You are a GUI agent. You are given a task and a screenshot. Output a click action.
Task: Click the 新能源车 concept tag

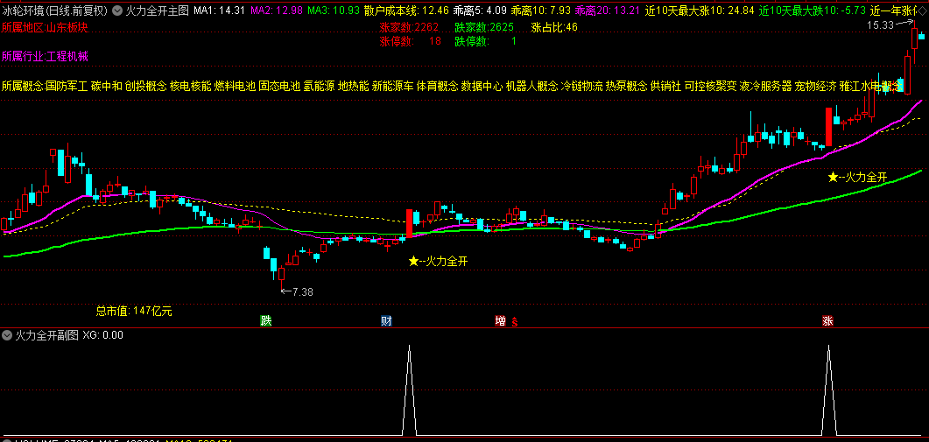click(x=393, y=86)
